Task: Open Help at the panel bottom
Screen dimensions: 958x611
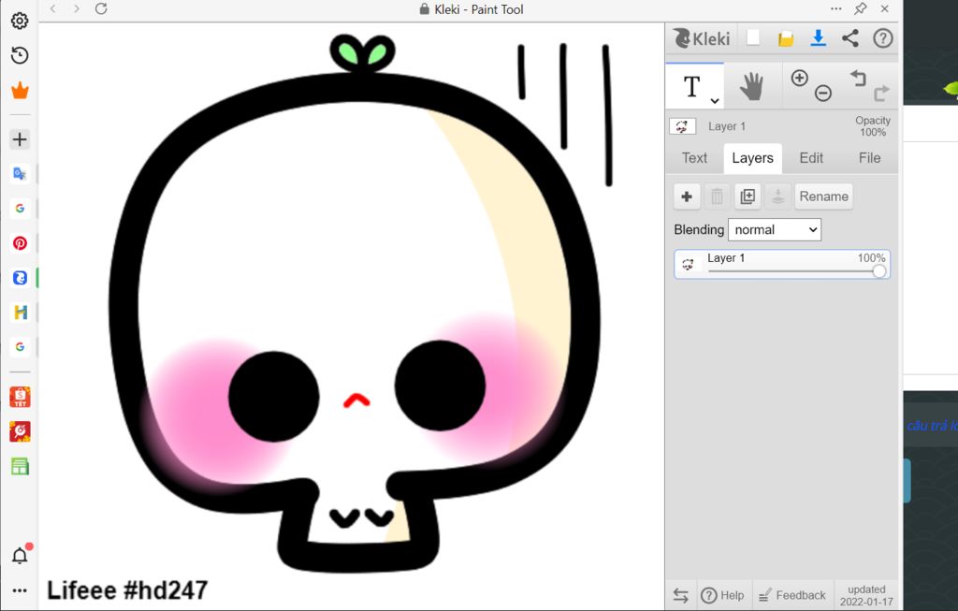Action: [723, 595]
